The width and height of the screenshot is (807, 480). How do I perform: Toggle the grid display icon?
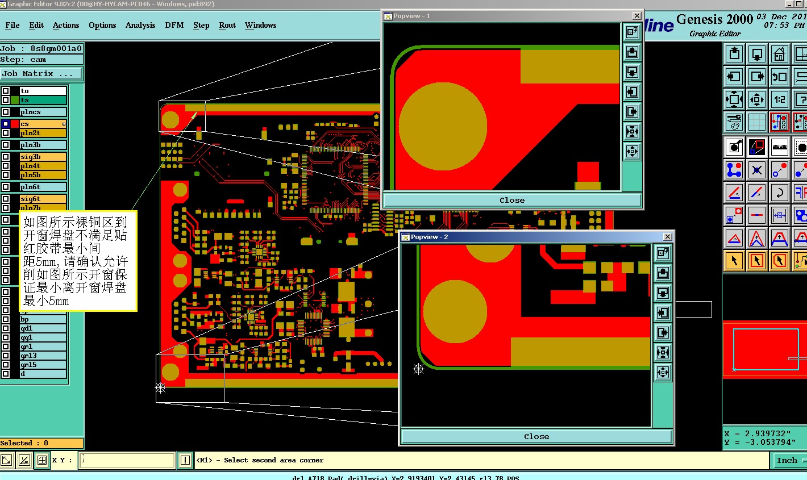click(x=757, y=122)
